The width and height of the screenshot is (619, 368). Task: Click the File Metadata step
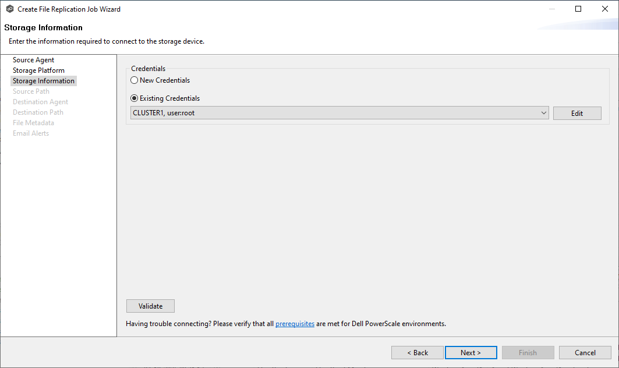[33, 123]
